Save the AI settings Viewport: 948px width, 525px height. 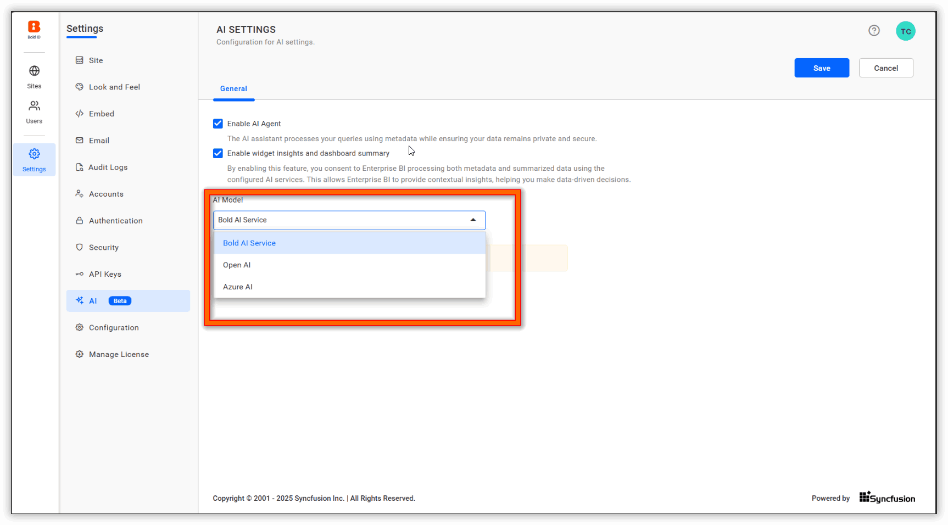click(x=822, y=68)
